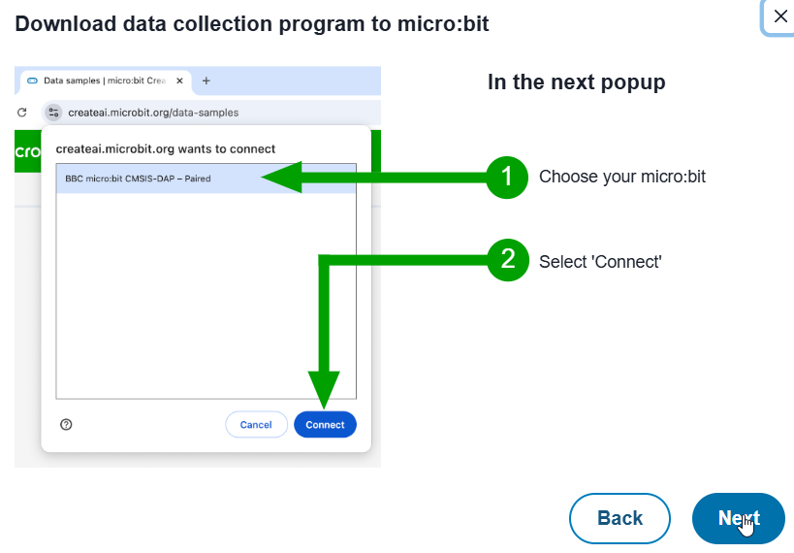Close the download dialog with the X

[x=779, y=16]
